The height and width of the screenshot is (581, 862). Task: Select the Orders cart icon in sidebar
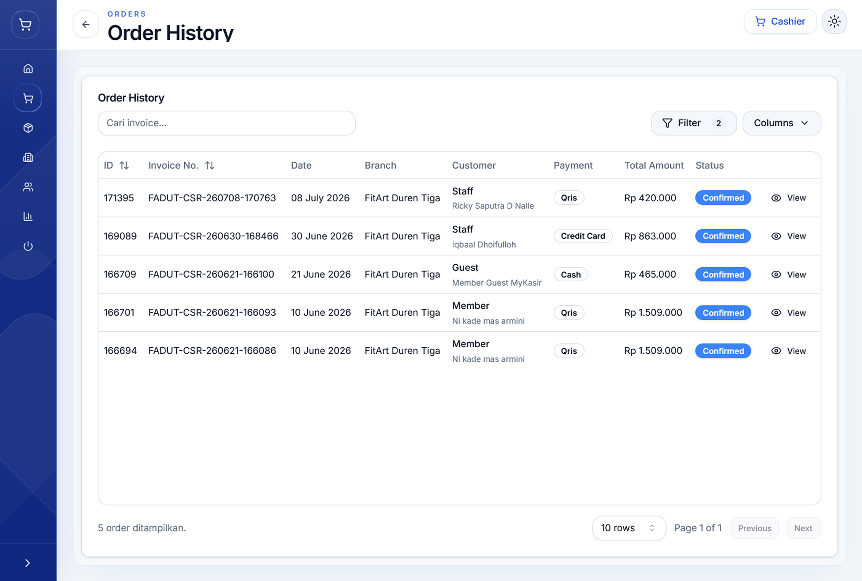tap(28, 98)
